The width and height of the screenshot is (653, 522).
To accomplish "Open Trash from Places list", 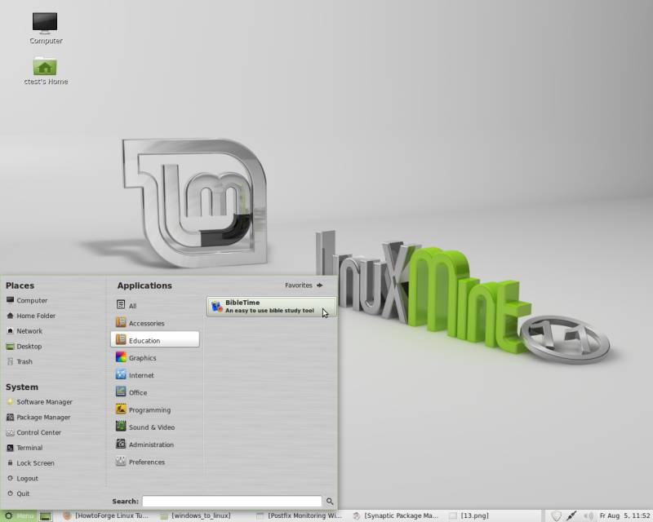I will 19,362.
